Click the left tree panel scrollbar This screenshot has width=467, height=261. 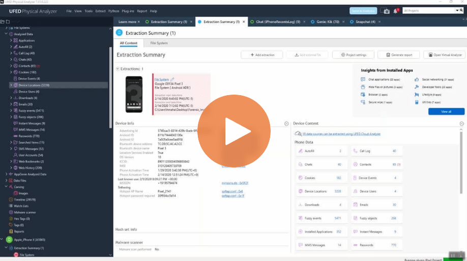[x=110, y=88]
